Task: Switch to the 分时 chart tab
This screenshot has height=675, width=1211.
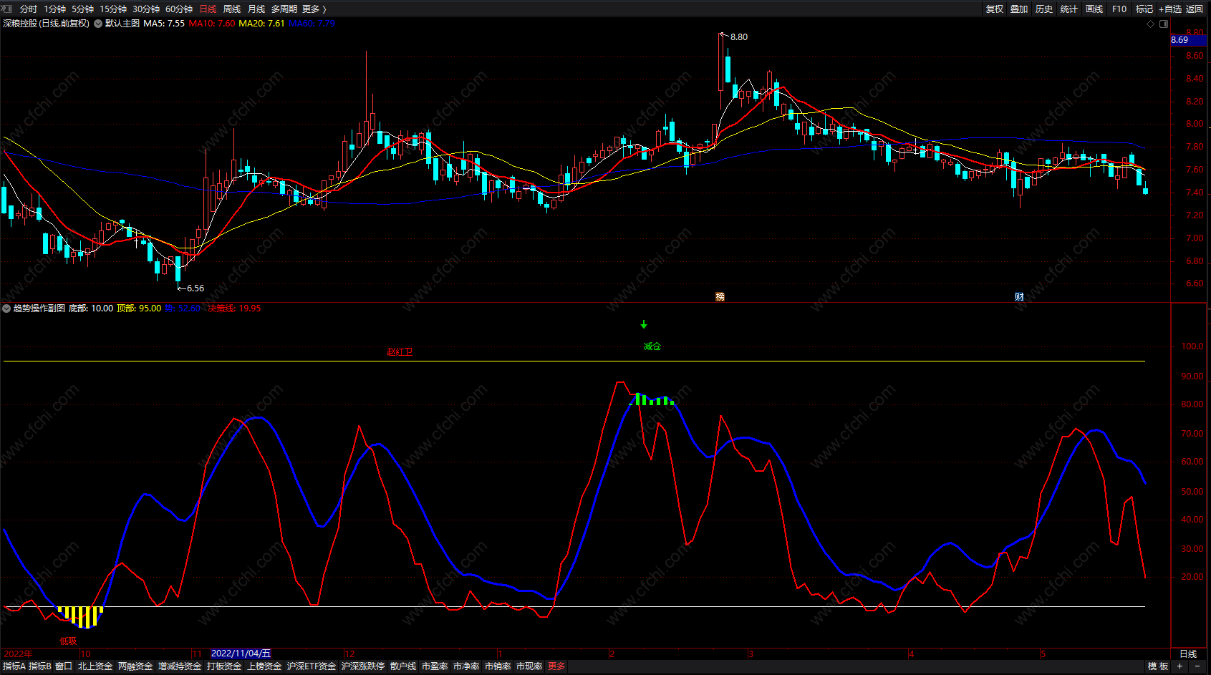Action: pos(29,9)
